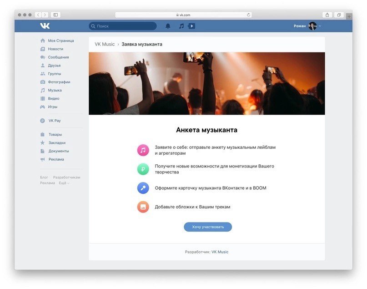The width and height of the screenshot is (367, 289).
Task: Click the Новости newspaper icon
Action: (x=43, y=49)
